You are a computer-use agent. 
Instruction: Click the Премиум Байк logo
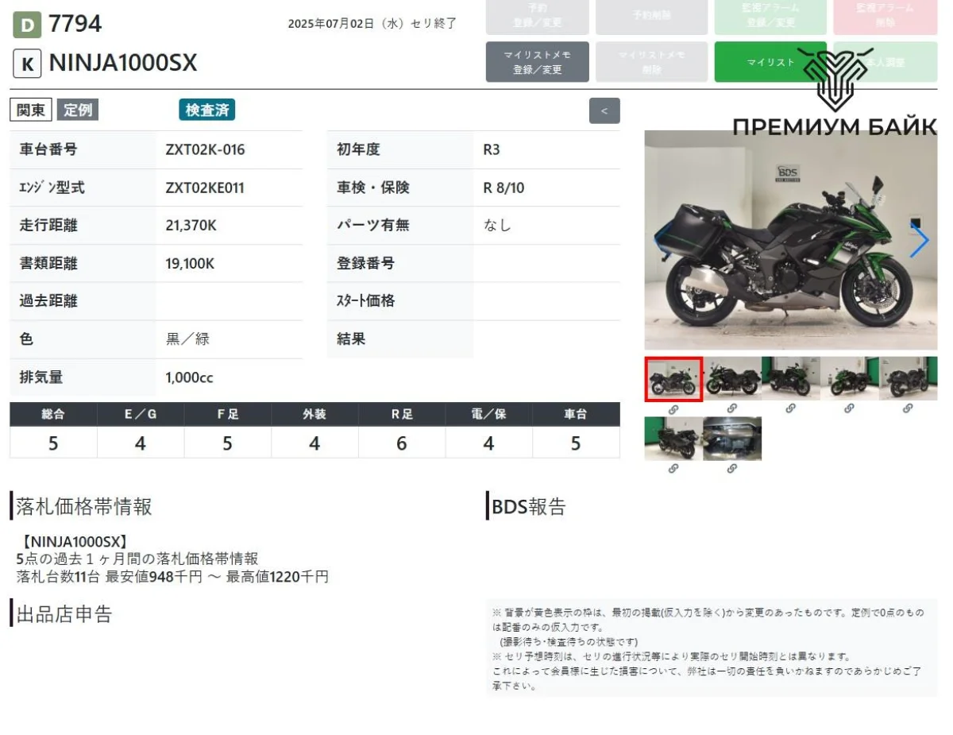click(834, 91)
